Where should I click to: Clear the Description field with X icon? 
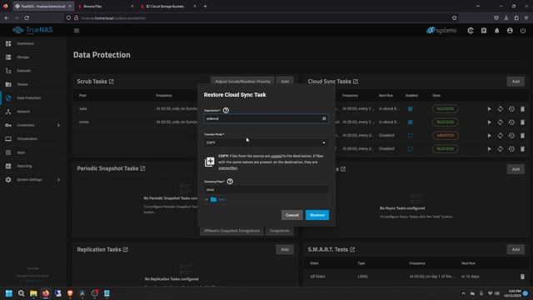(x=324, y=118)
